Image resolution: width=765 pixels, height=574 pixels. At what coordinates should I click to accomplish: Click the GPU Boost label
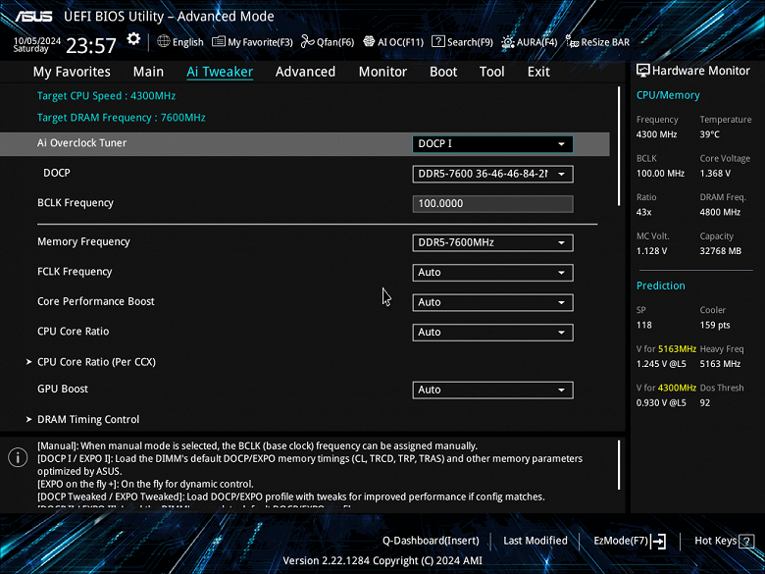click(x=63, y=389)
